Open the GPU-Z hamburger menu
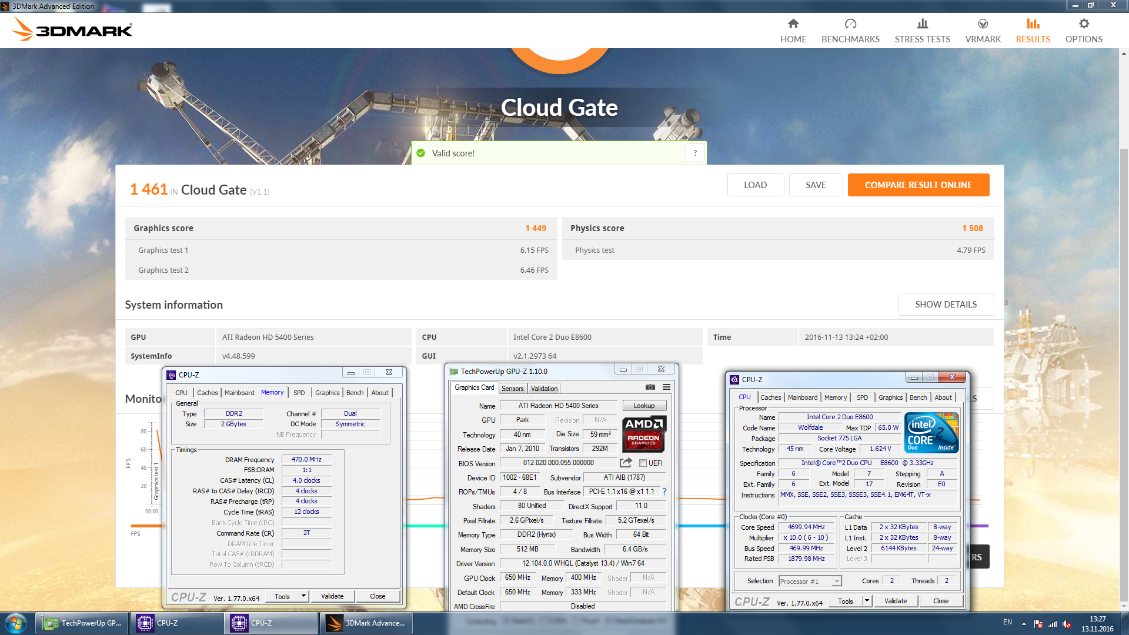This screenshot has height=635, width=1129. (x=666, y=387)
